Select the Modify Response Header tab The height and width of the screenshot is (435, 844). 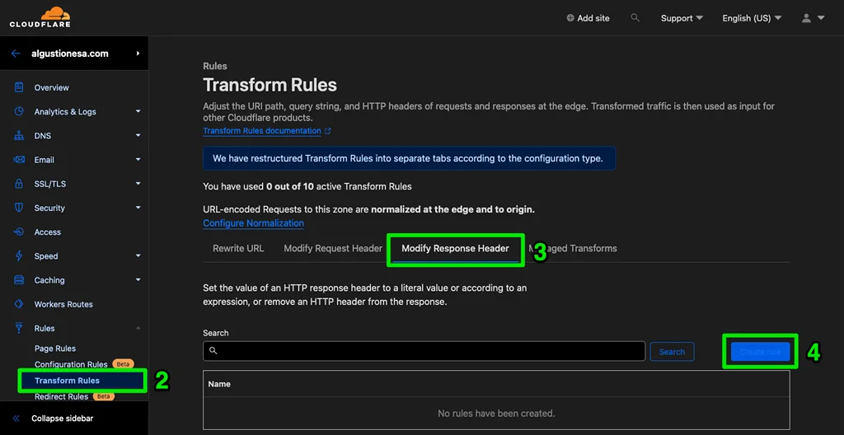[x=455, y=248]
